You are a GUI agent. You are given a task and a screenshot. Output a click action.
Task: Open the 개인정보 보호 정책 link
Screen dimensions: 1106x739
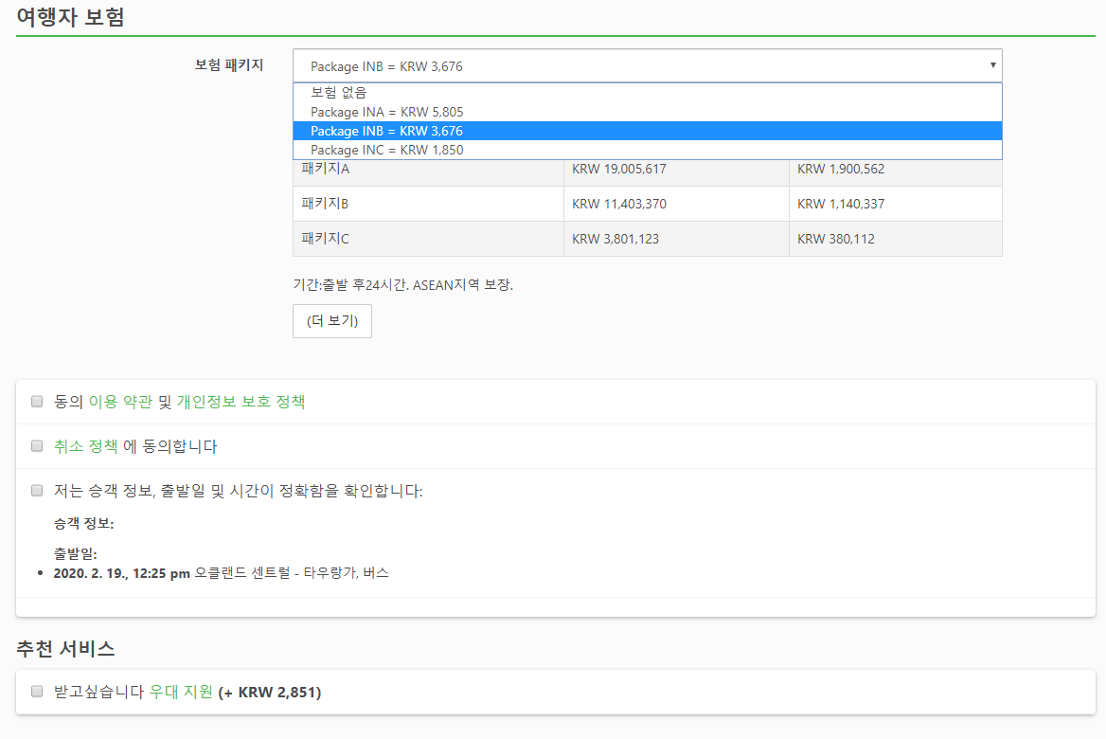(x=241, y=402)
